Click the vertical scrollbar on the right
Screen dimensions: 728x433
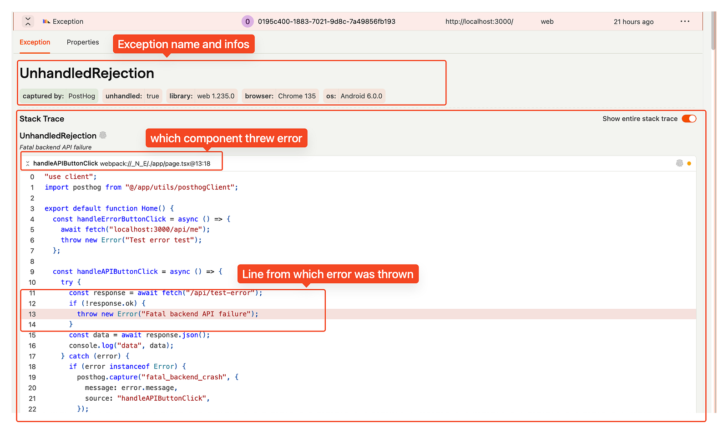[x=713, y=32]
